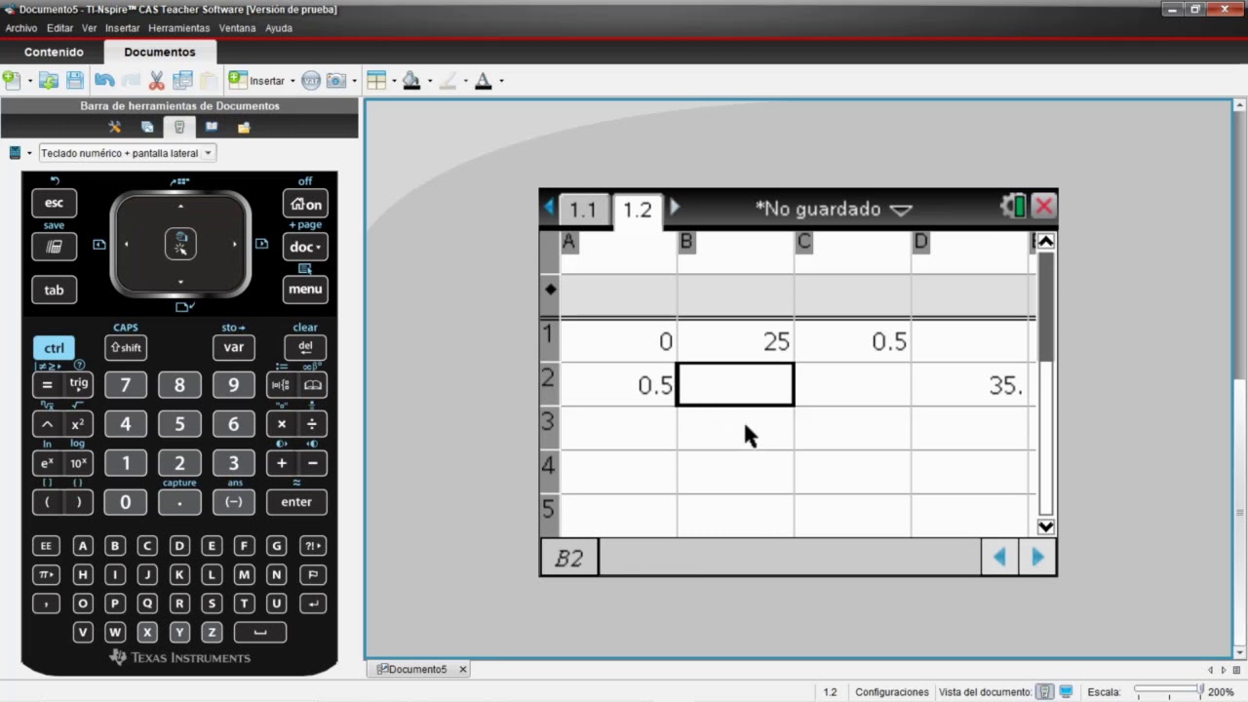Switch to the Contenido tab
Viewport: 1248px width, 702px height.
click(x=54, y=52)
